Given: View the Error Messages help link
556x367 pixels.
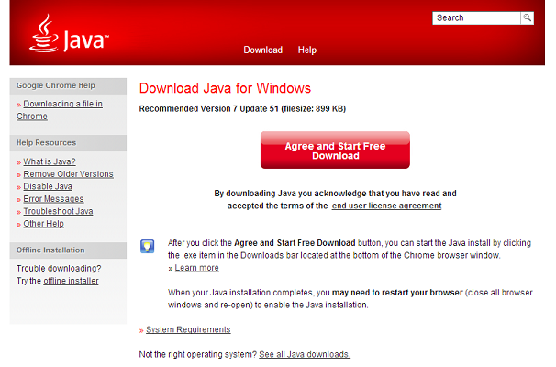Looking at the screenshot, I should coord(53,198).
